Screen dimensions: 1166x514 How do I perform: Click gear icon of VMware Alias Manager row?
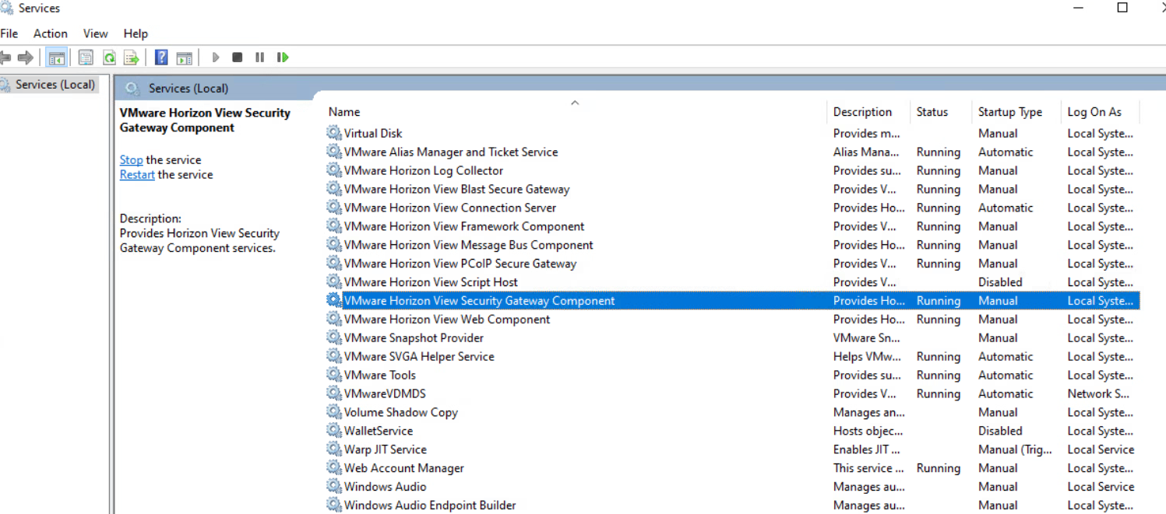pos(334,152)
